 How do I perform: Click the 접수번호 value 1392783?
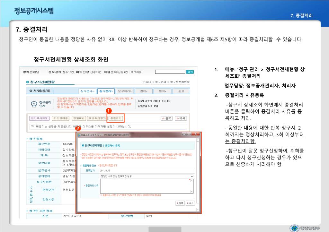click(x=68, y=144)
